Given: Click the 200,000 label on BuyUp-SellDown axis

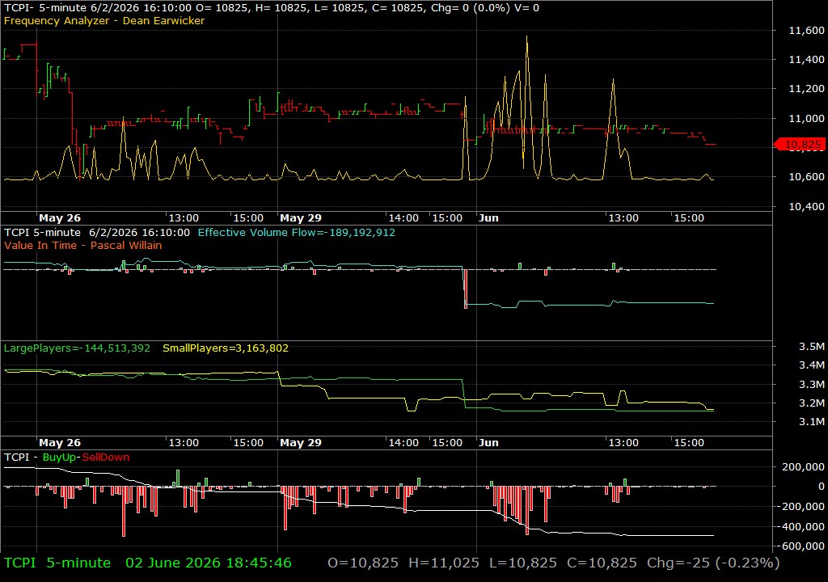Looking at the screenshot, I should [803, 466].
